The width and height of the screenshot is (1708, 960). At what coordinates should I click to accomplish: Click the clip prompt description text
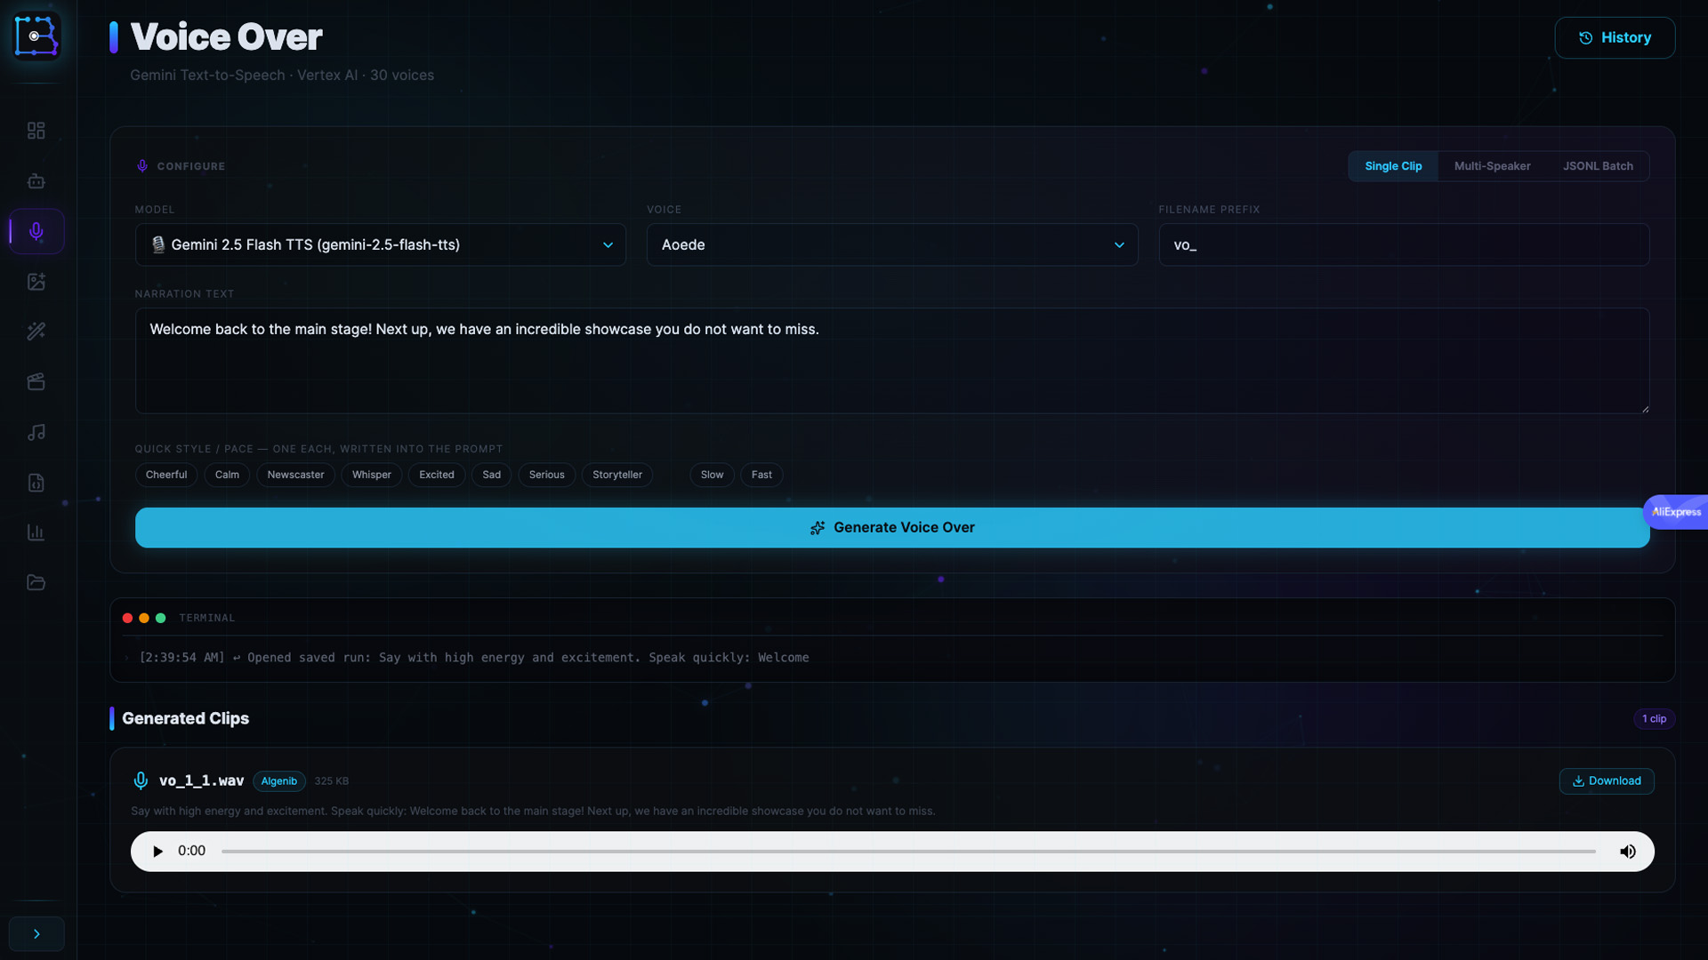[533, 812]
